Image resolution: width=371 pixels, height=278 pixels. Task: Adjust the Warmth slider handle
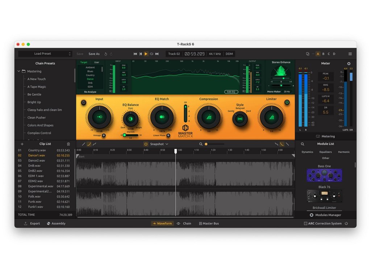pyautogui.click(x=125, y=135)
